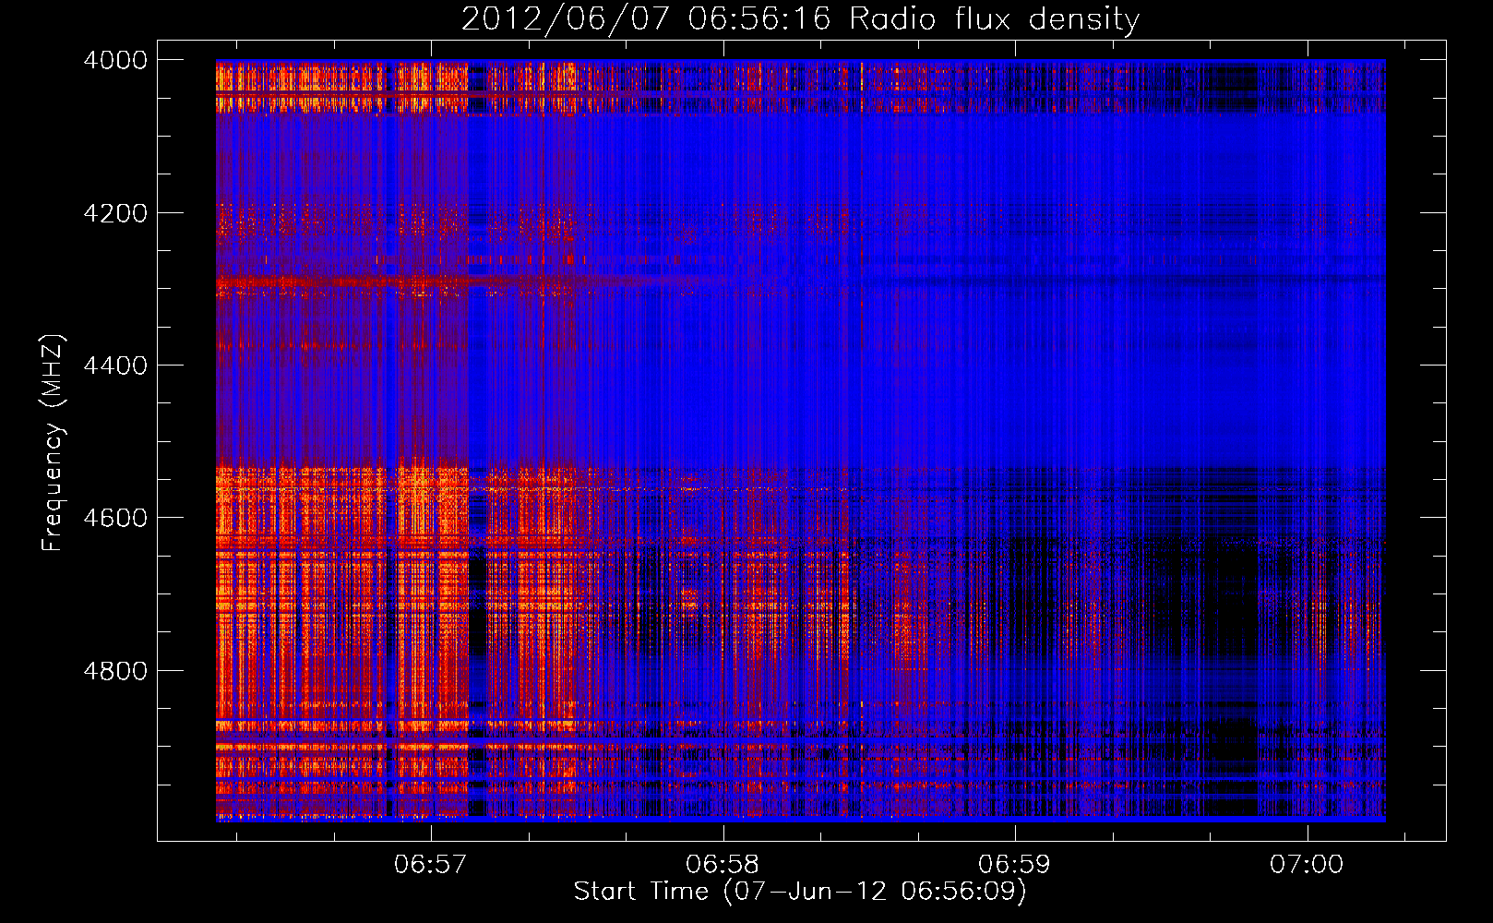The height and width of the screenshot is (923, 1493).
Task: Select the 4800 frequency axis label
Action: point(115,671)
